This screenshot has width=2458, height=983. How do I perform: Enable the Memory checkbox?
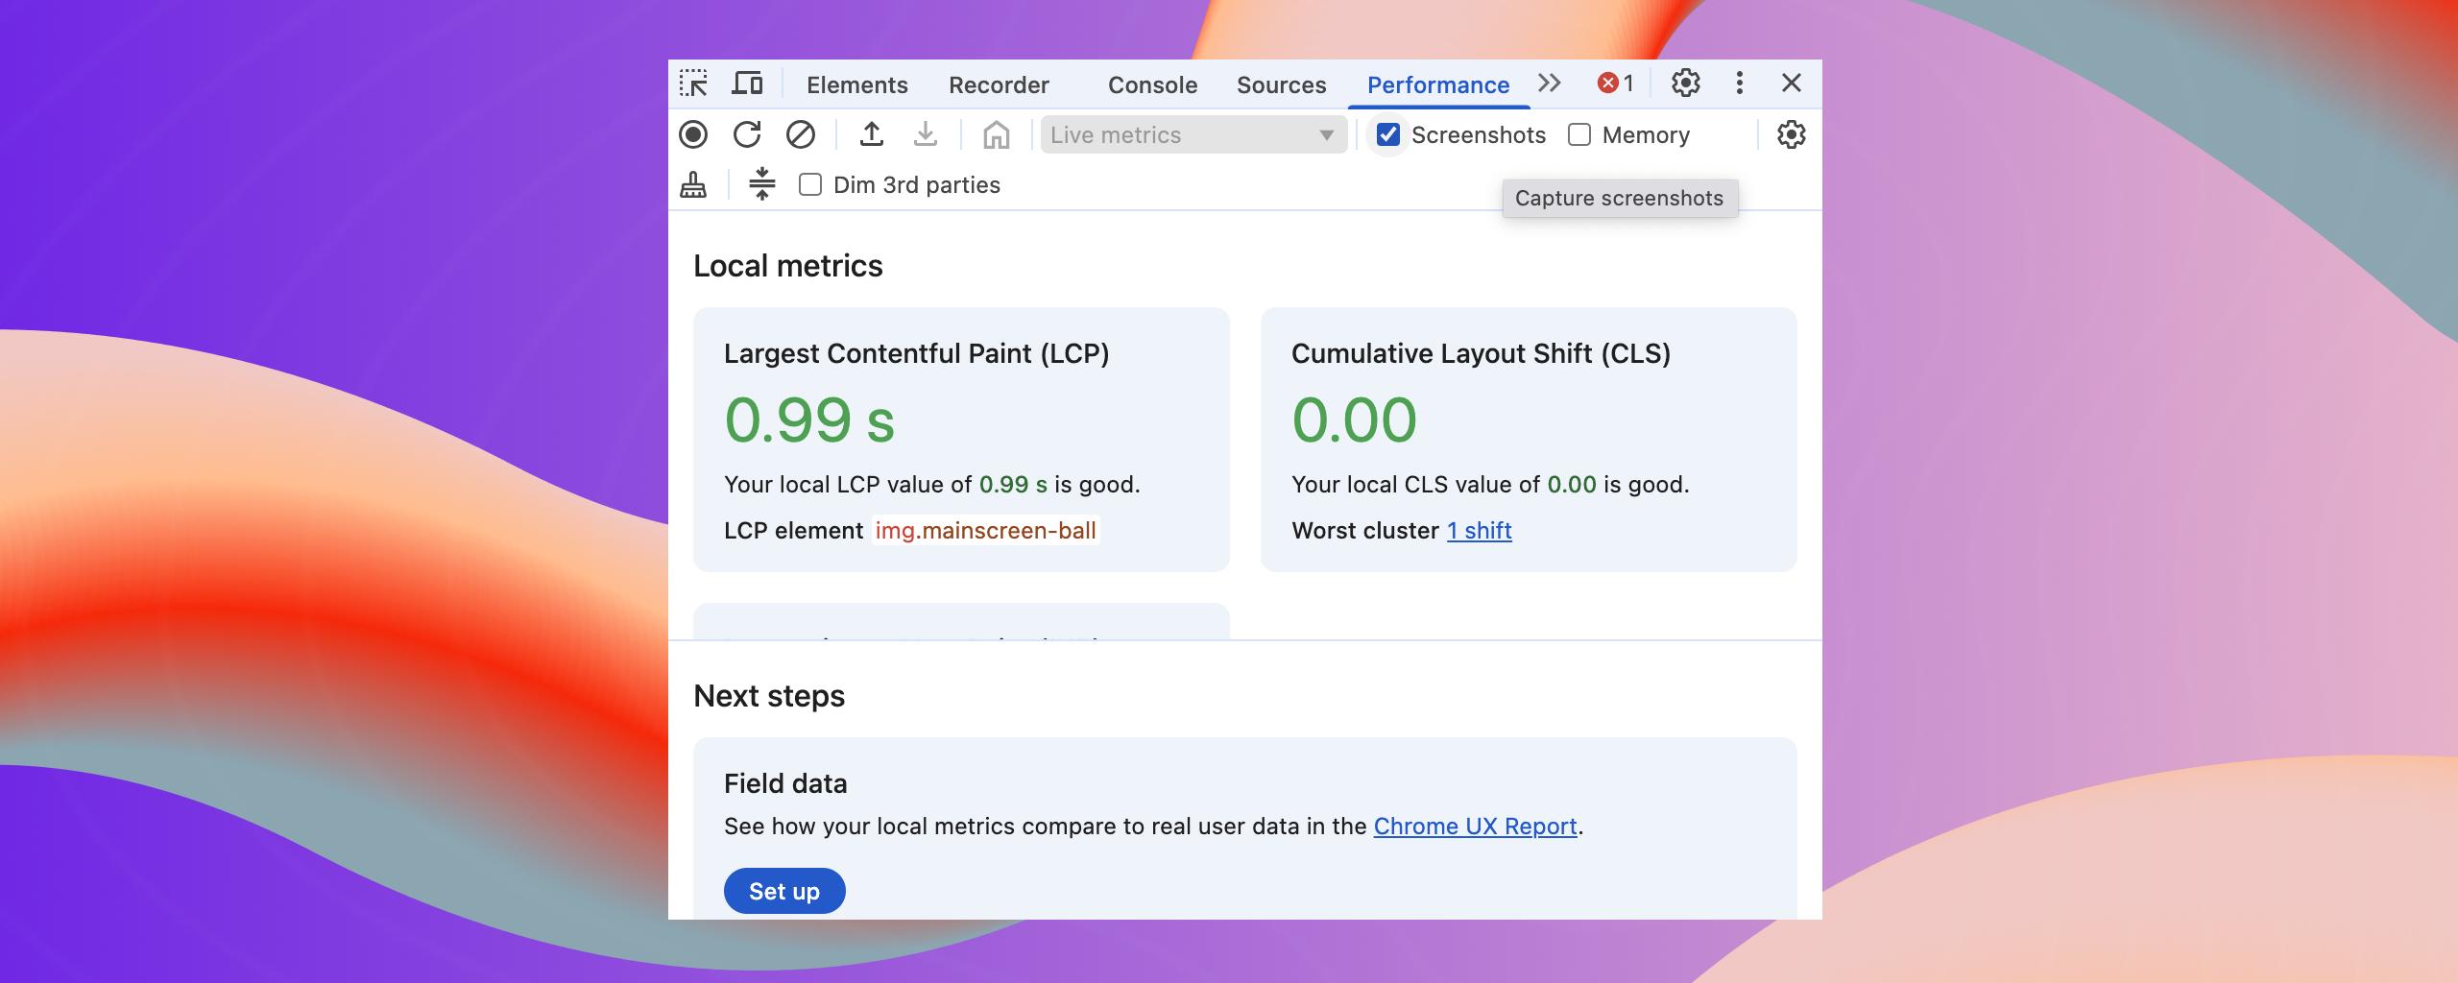click(x=1579, y=135)
